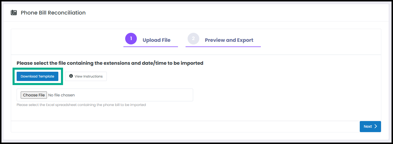Click the gray Excel spreadsheet helper text
393x144 pixels.
click(81, 105)
